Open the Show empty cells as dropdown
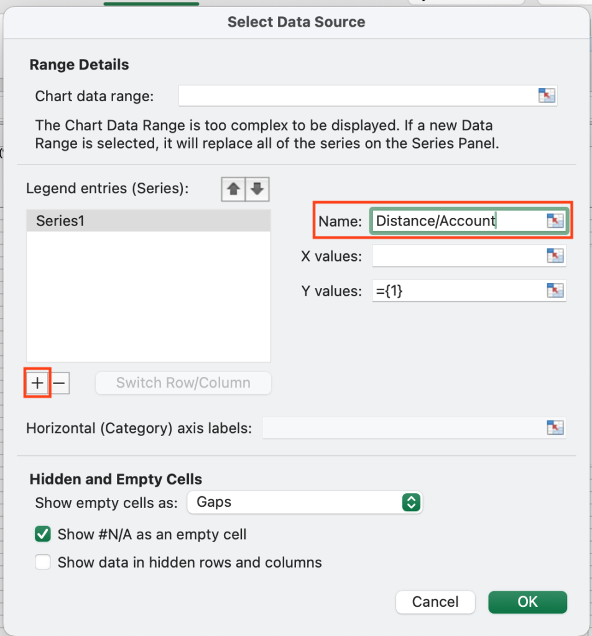Screen dimensions: 592x636 (x=305, y=502)
